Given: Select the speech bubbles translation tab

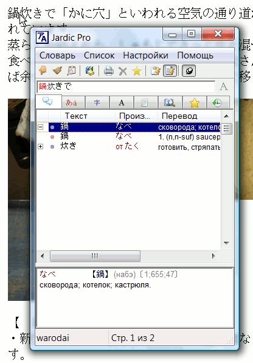Looking at the screenshot, I should click(x=48, y=101).
